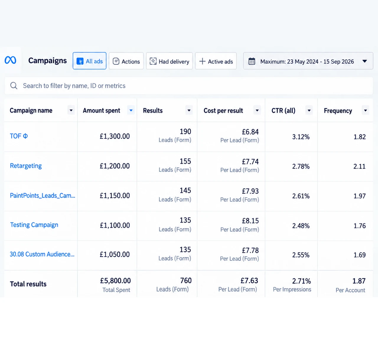The width and height of the screenshot is (378, 344).
Task: Click the CTR (all) header label
Action: (283, 110)
